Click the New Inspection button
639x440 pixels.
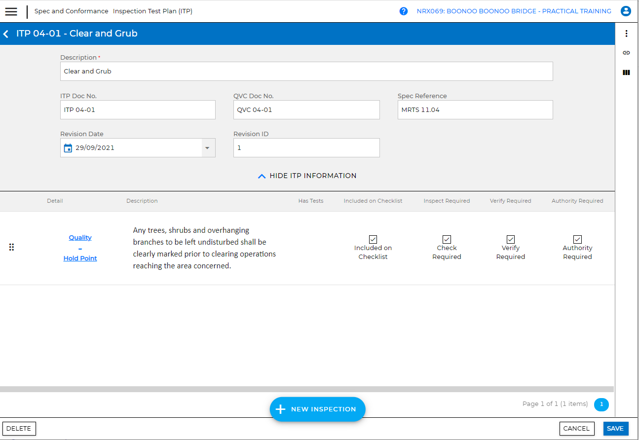[317, 409]
